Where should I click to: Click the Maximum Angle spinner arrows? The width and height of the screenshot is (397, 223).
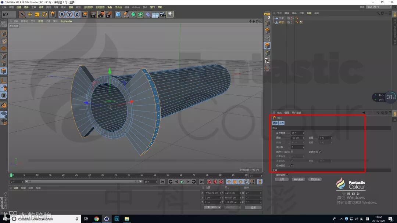303,133
